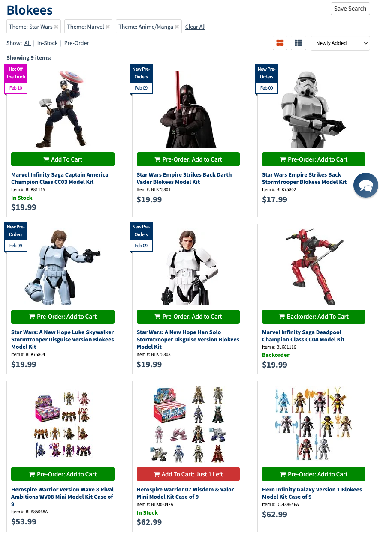
Task: Save this search
Action: coord(350,9)
